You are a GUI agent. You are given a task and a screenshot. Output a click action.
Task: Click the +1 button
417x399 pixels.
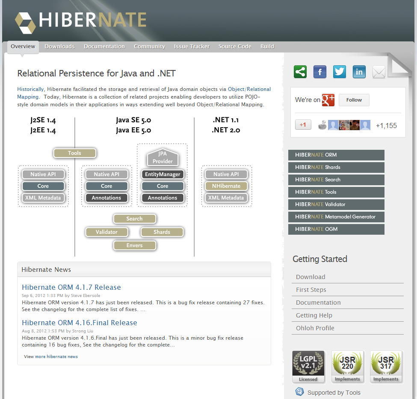pos(303,125)
